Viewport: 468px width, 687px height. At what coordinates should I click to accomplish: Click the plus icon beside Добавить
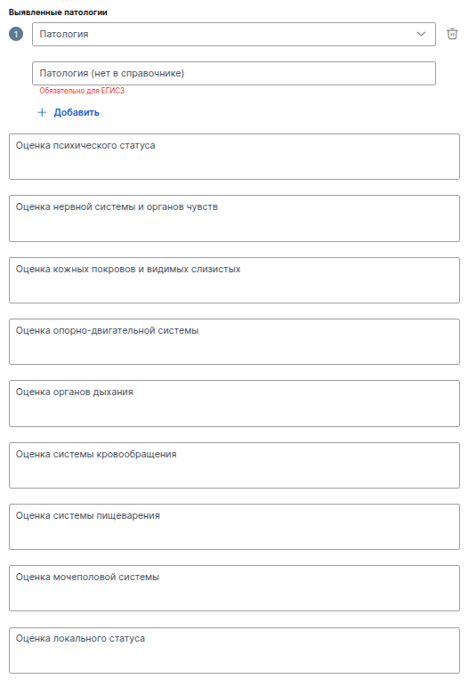click(42, 113)
